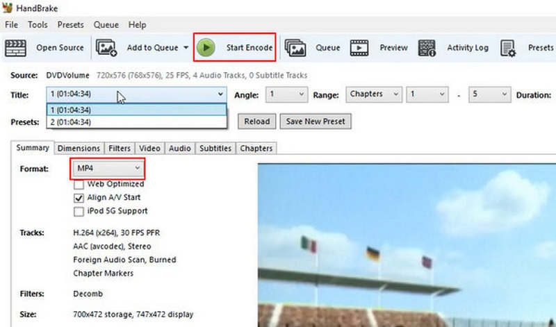Open the File menu
556x327 pixels.
(11, 25)
